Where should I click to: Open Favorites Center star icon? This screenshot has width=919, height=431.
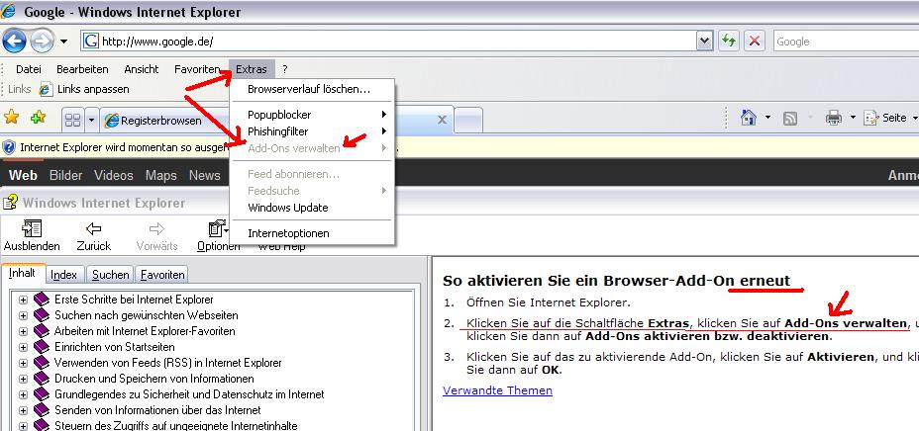tap(13, 119)
